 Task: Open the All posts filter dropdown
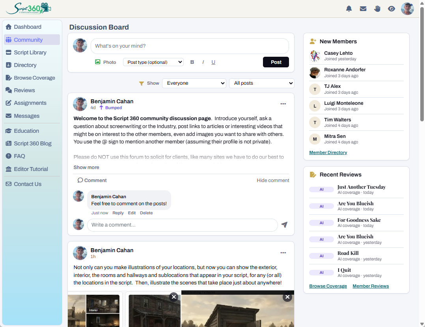pyautogui.click(x=261, y=83)
